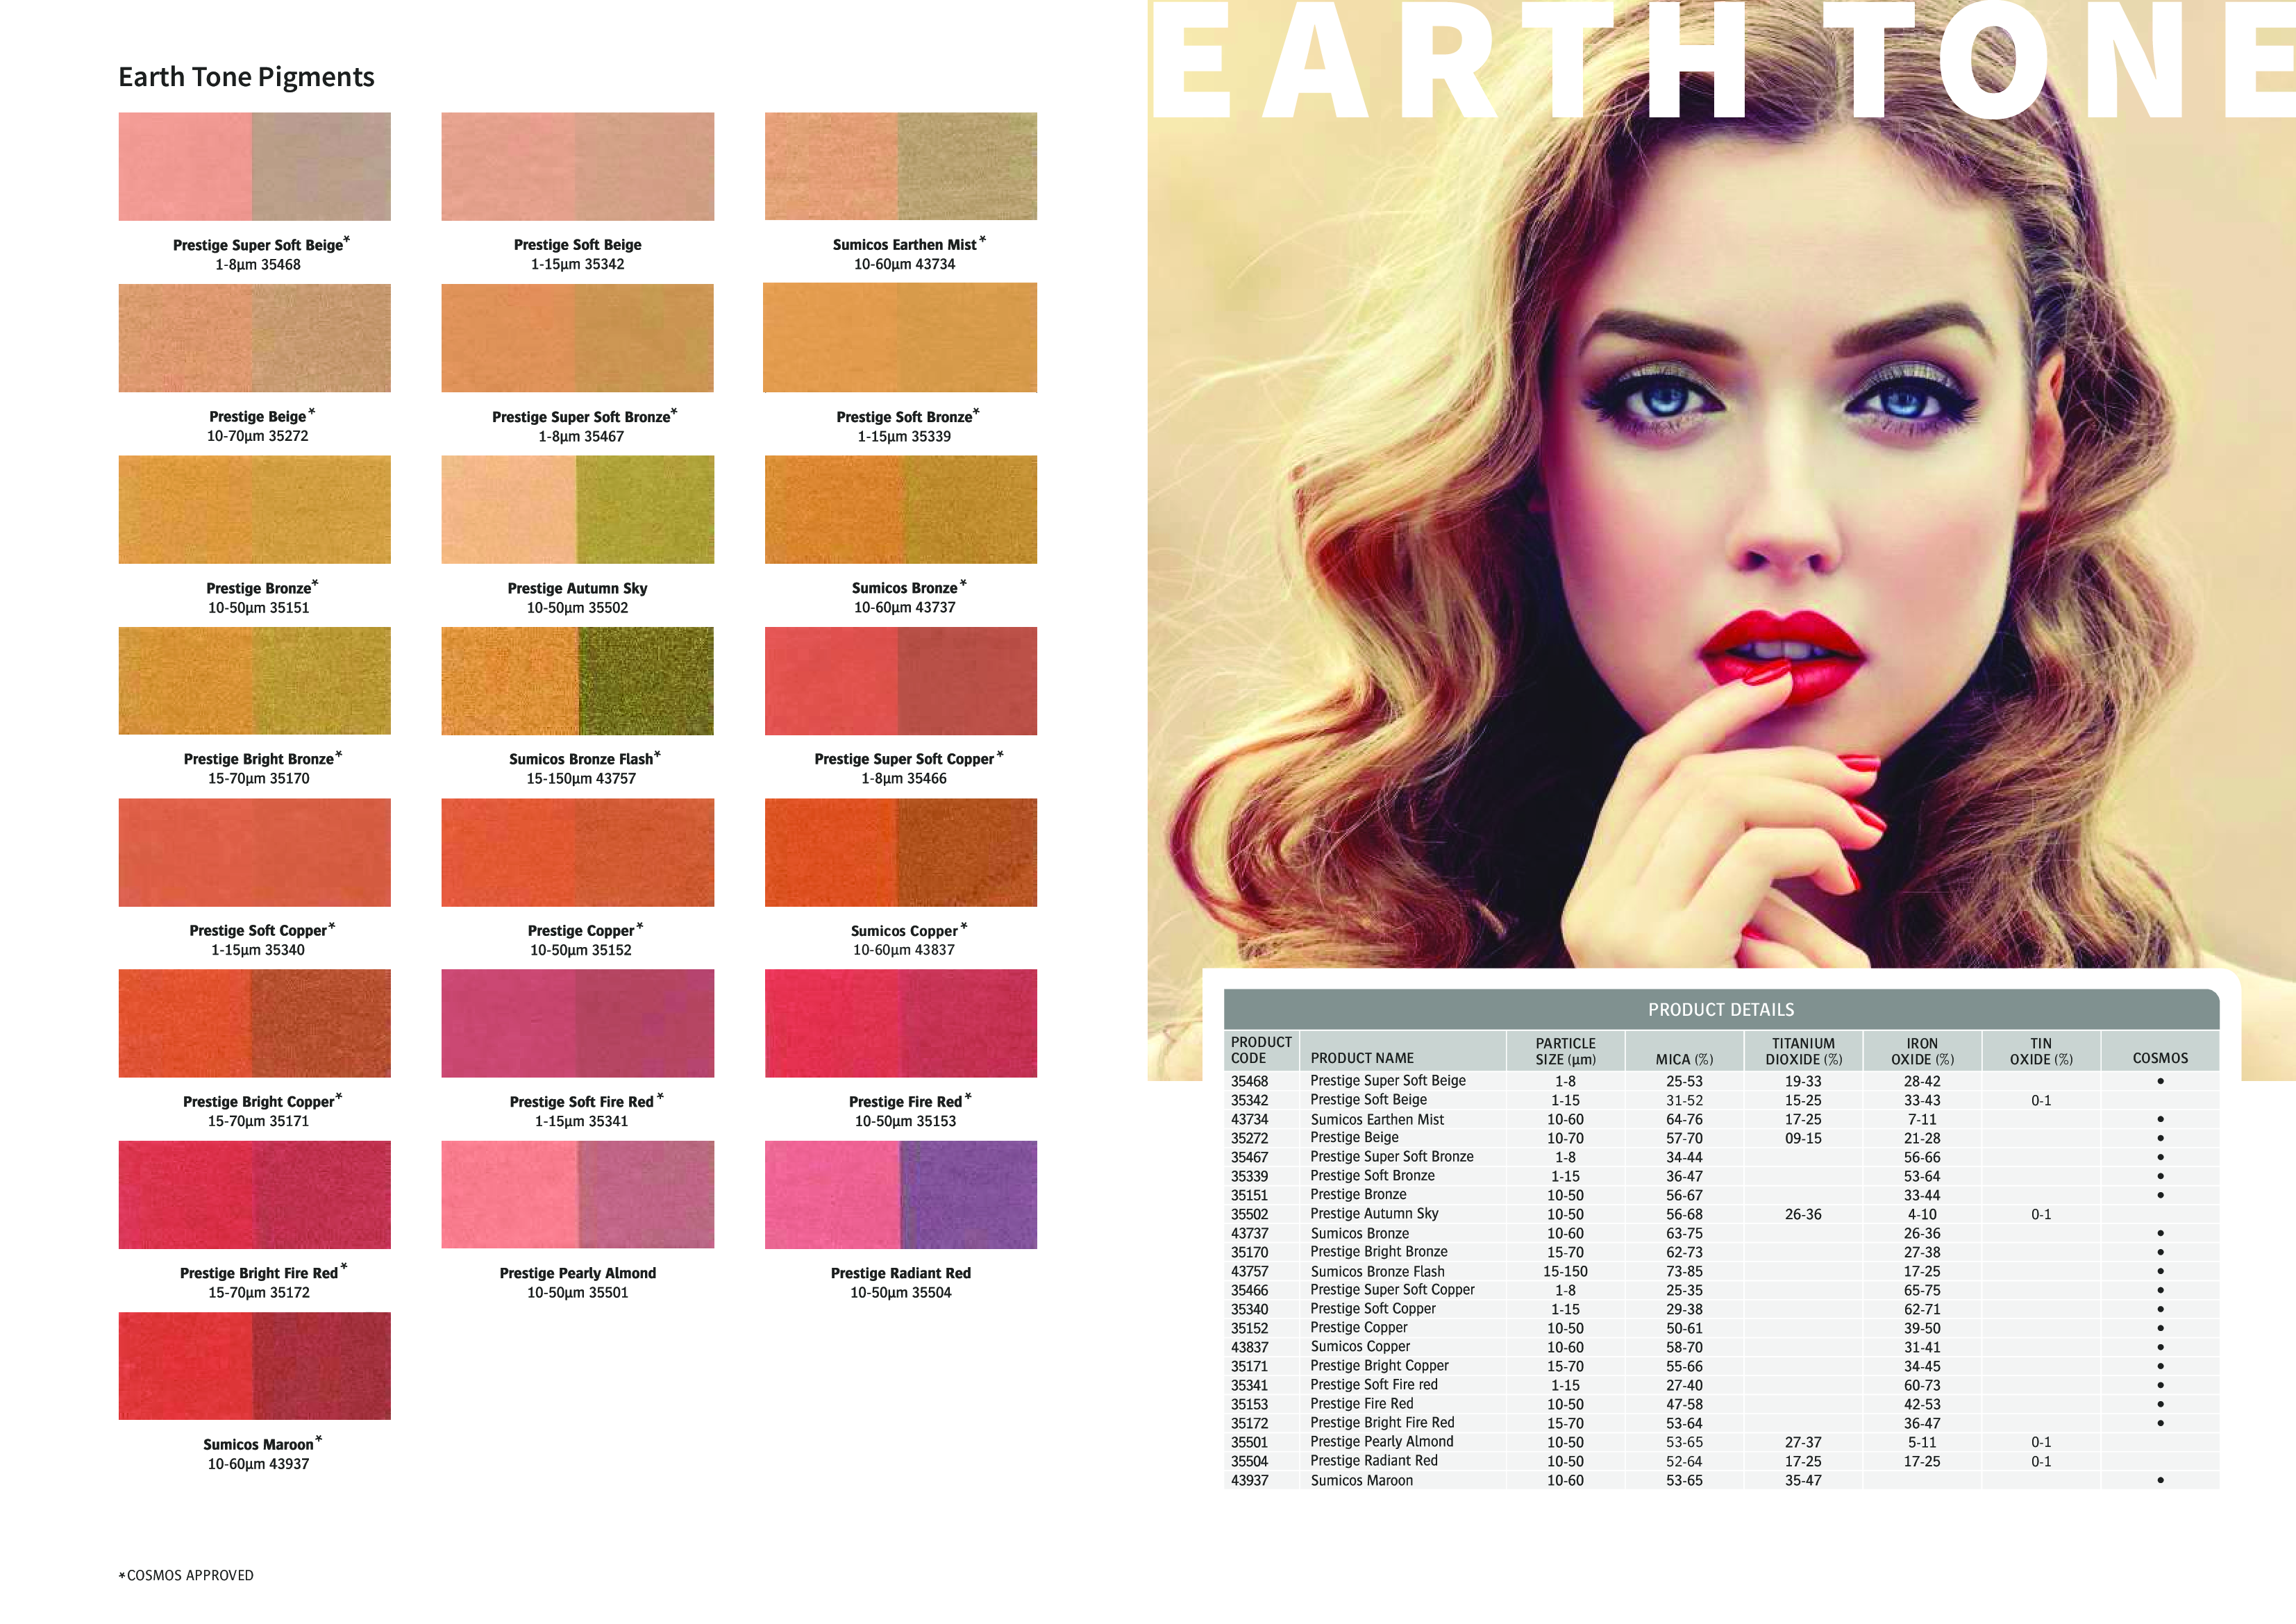Click the Sumicos Copper 43837 swatch

point(901,852)
